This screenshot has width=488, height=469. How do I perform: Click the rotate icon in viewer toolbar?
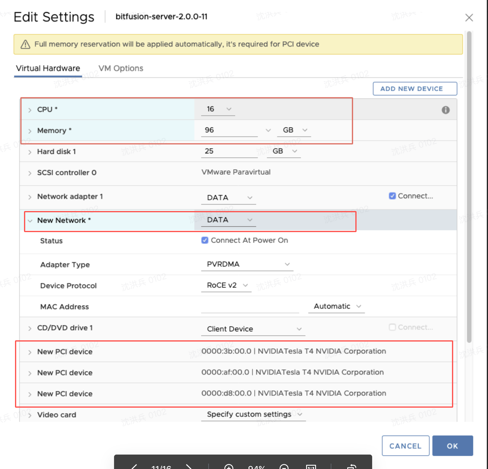click(x=351, y=467)
